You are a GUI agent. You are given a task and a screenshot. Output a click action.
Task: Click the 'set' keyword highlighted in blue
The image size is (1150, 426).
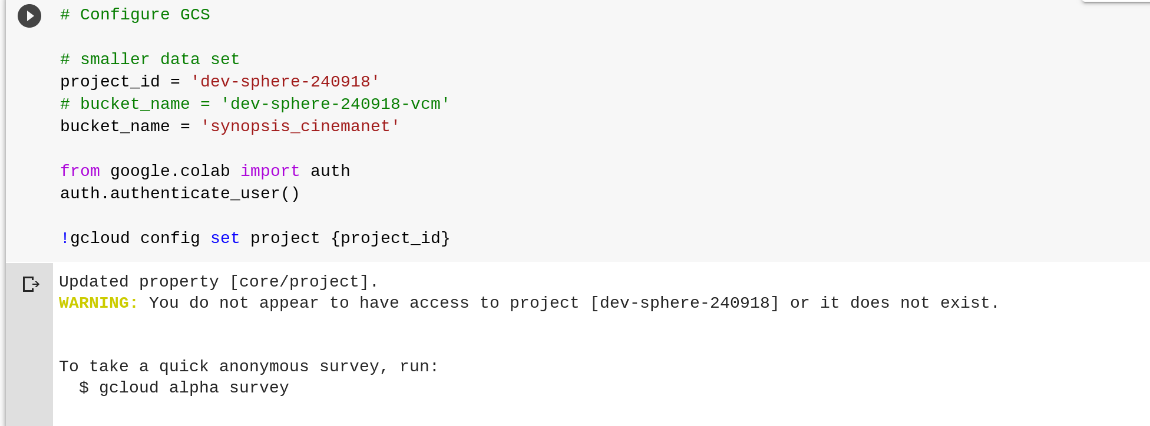pos(224,238)
